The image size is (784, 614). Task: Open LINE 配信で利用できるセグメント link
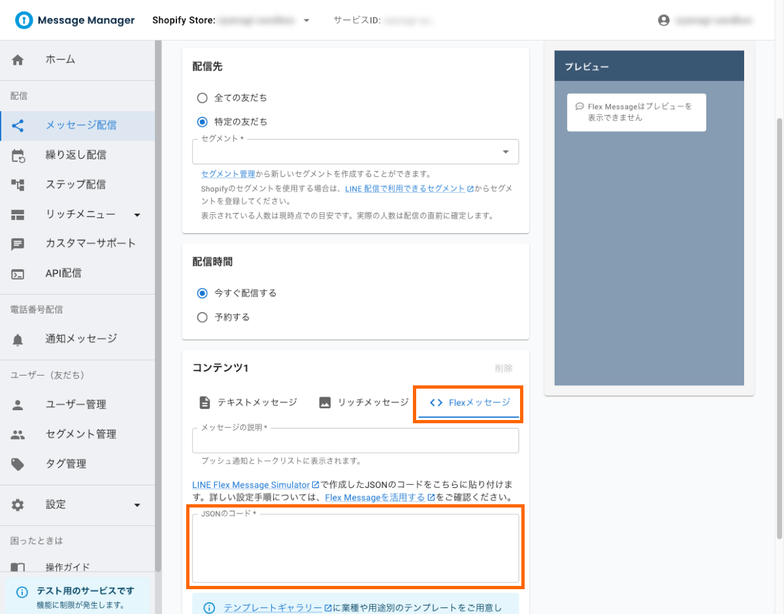click(409, 188)
